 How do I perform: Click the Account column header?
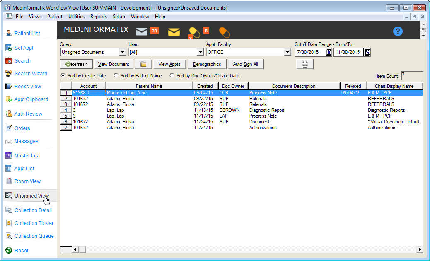89,86
